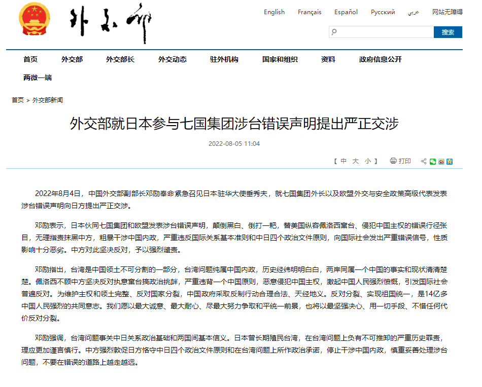
Task: Click the WeChat share icon
Action: click(x=432, y=162)
